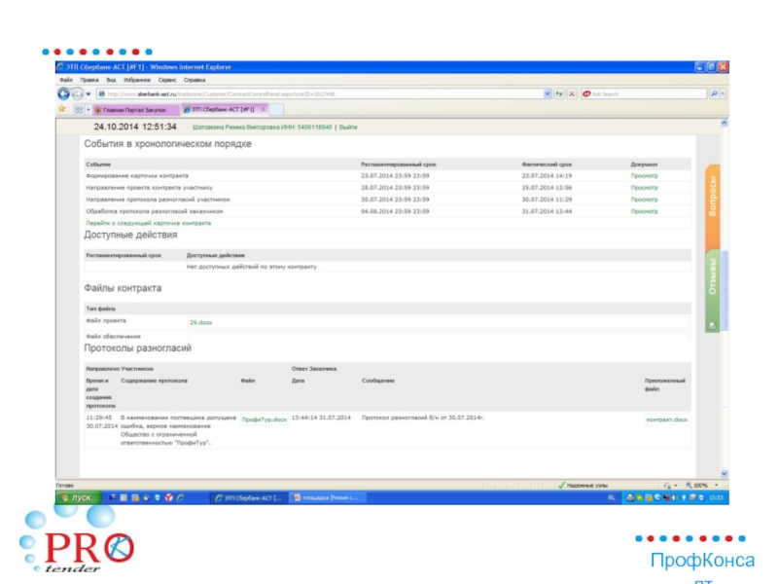778x584 pixels.
Task: Run search with the magnifier icon
Action: click(x=714, y=93)
